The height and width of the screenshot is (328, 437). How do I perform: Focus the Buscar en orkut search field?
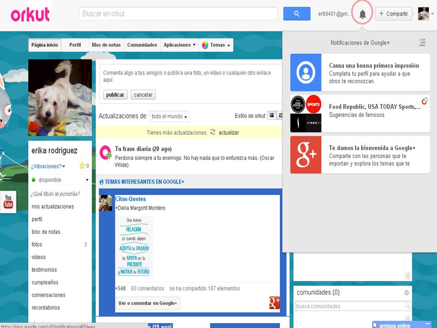178,14
